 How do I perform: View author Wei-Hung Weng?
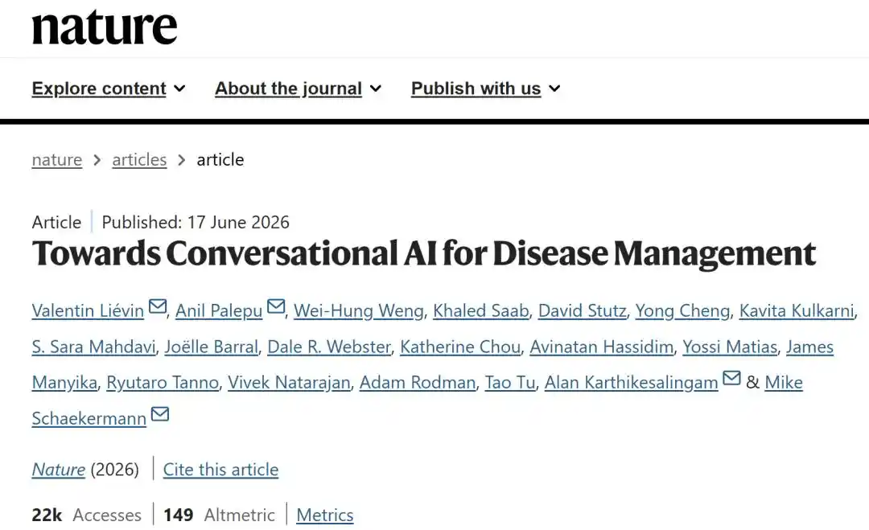tap(359, 310)
